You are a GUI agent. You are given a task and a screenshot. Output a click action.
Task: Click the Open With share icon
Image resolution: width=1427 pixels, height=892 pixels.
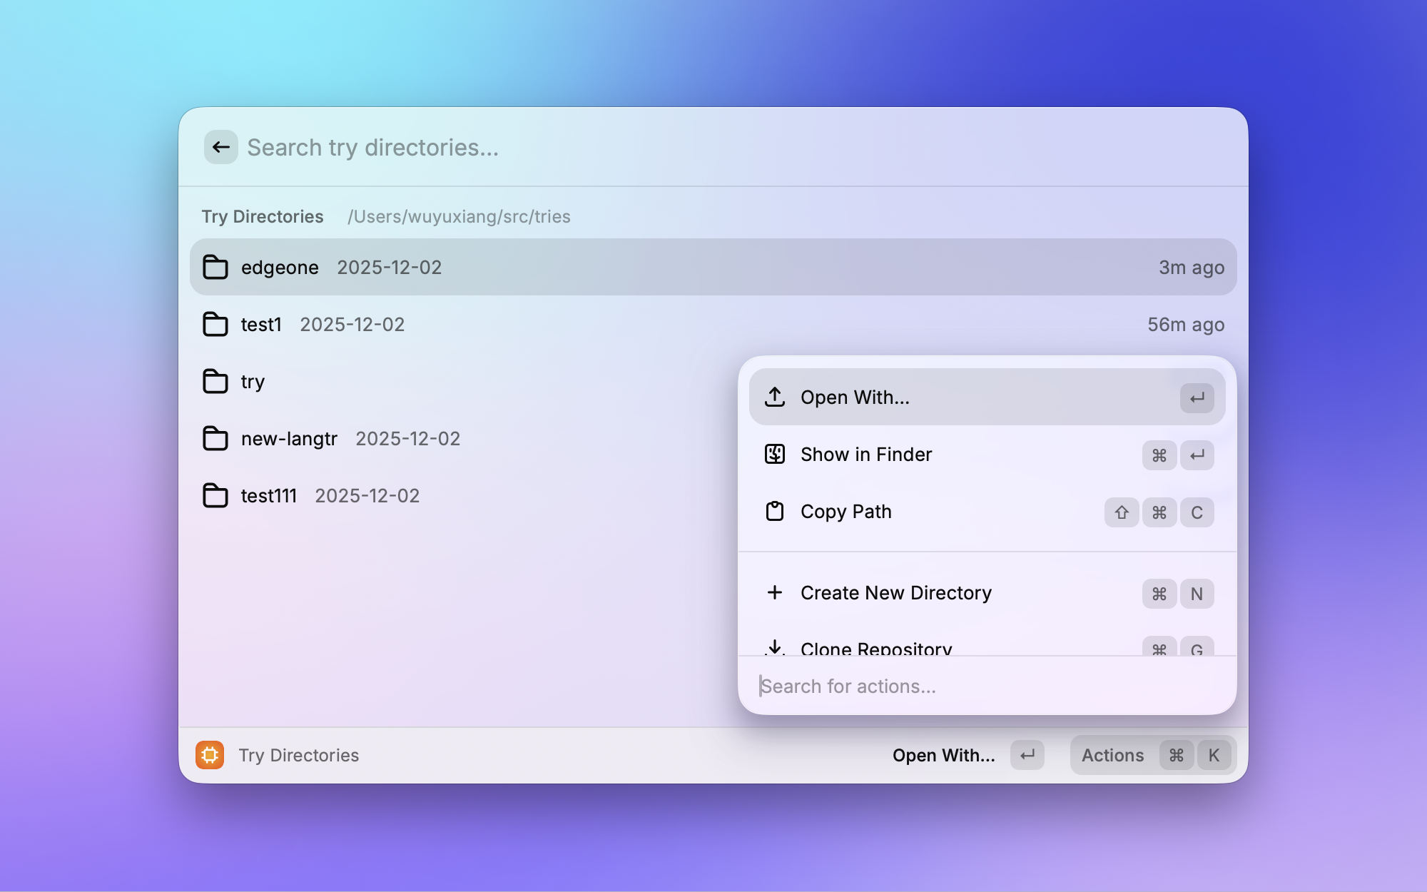(775, 397)
